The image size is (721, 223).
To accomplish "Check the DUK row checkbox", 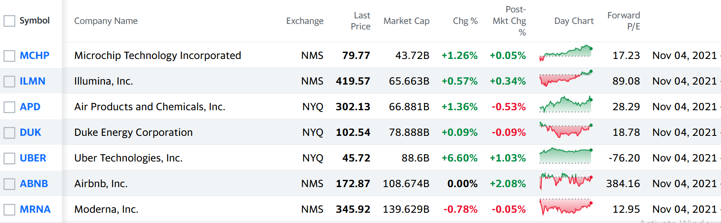I will (x=9, y=132).
